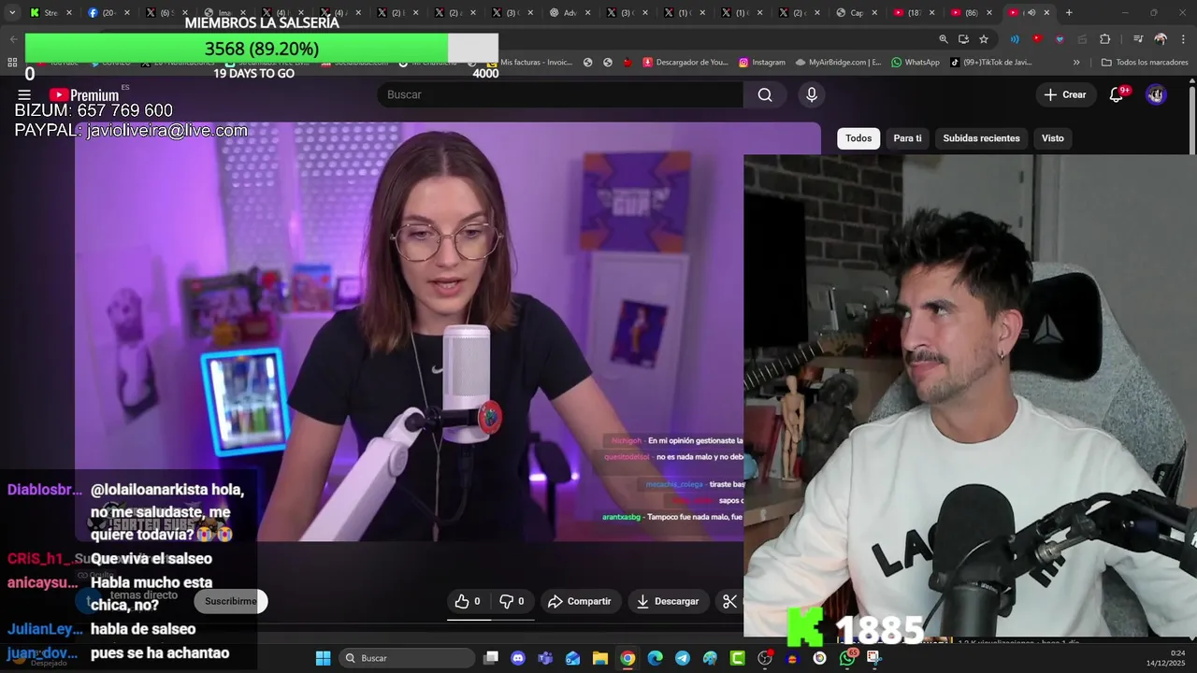Open WhatsApp from the taskbar
The height and width of the screenshot is (673, 1197).
tap(847, 658)
